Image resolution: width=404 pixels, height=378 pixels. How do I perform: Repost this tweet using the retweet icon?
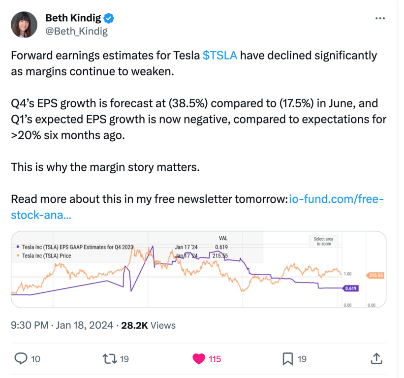(x=110, y=359)
